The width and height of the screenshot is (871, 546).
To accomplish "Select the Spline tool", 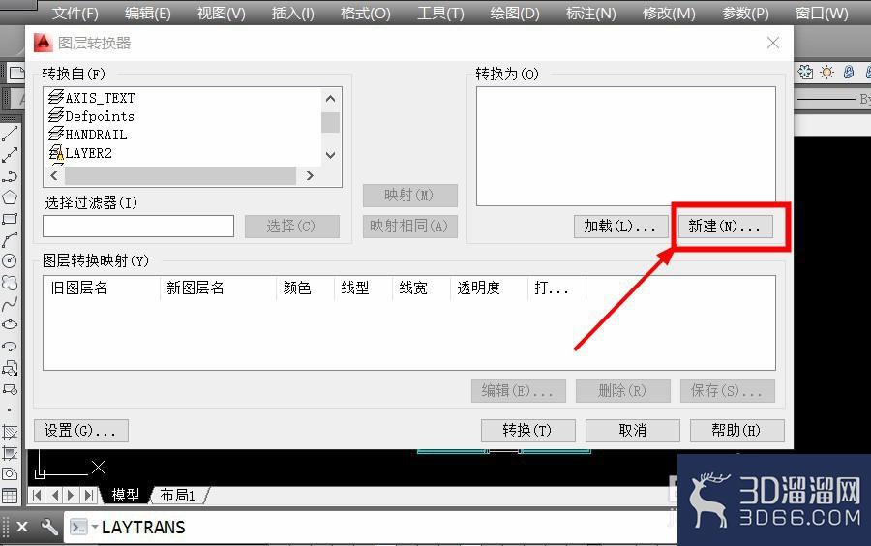I will (x=10, y=303).
